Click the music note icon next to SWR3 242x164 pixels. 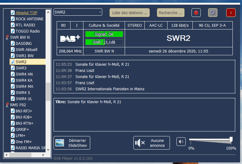13,68
